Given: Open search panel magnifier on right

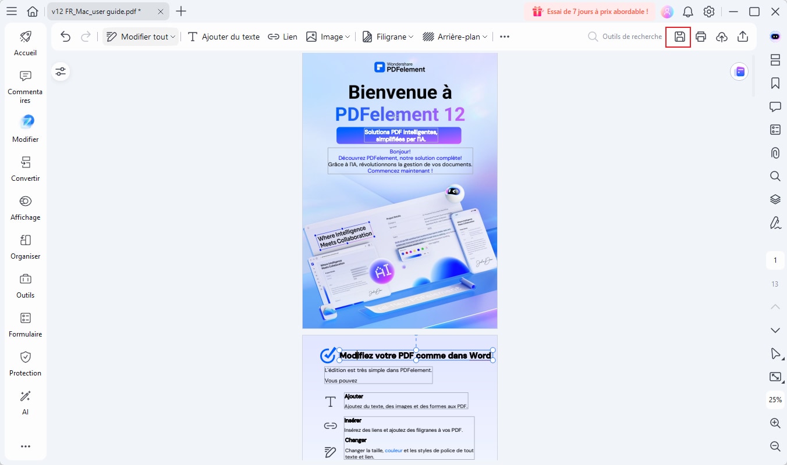Looking at the screenshot, I should tap(775, 176).
